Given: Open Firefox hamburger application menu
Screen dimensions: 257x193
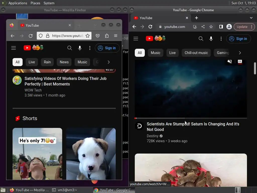Looking at the screenshot, I should click(x=116, y=36).
